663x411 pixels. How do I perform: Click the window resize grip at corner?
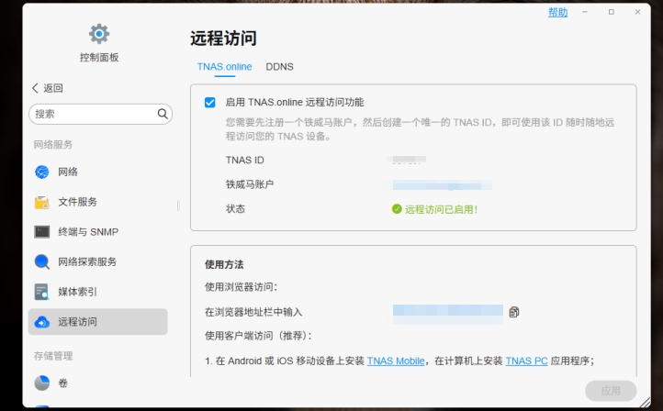[646, 403]
